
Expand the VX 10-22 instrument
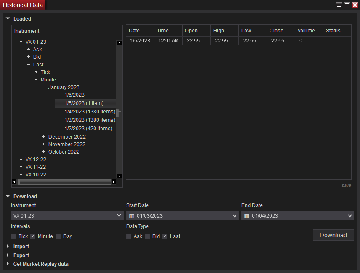pos(21,174)
